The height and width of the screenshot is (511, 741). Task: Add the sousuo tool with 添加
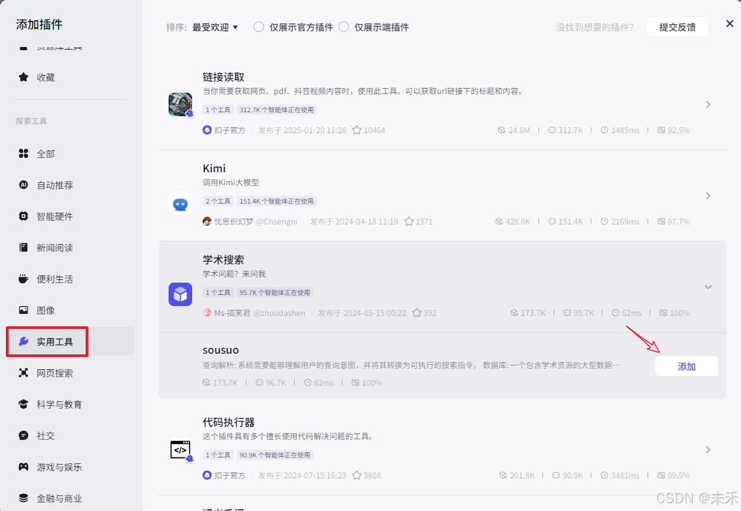686,367
